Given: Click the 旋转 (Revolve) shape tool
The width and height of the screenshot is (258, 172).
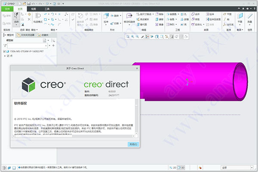Looking at the screenshot, I should [115, 15].
